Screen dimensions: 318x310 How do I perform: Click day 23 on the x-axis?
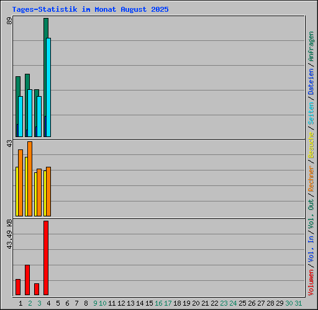tap(224, 303)
